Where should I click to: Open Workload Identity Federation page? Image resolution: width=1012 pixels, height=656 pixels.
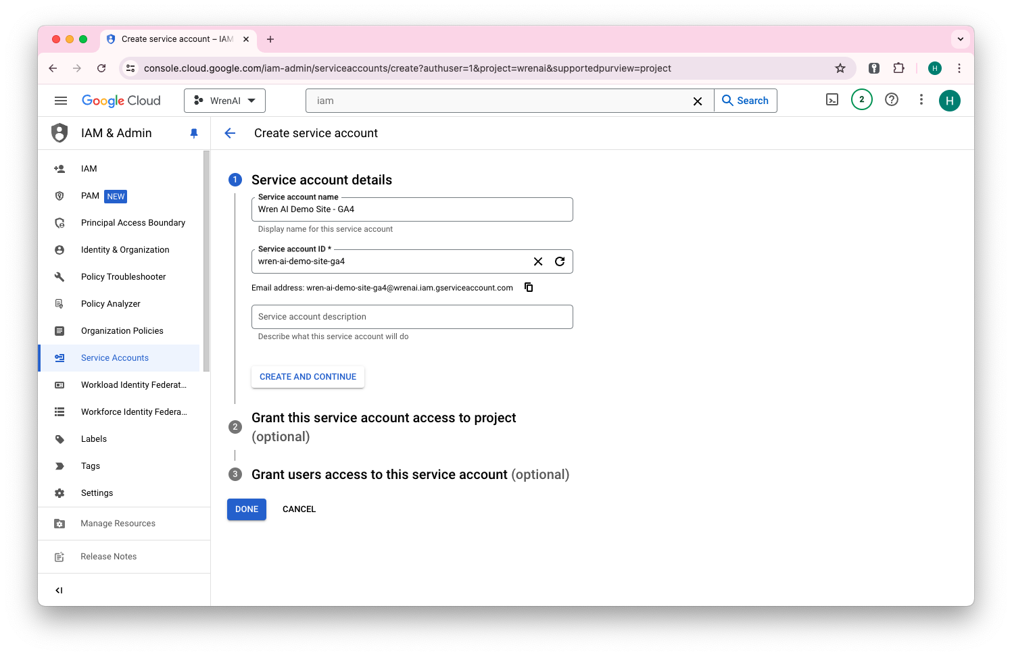pos(119,385)
